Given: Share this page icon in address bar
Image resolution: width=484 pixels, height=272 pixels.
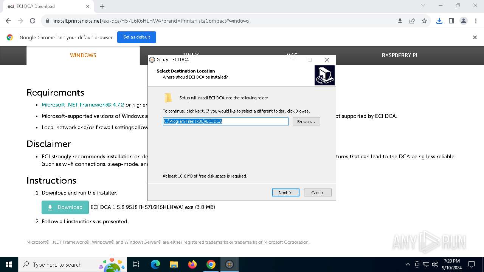Looking at the screenshot, I should click(412, 21).
